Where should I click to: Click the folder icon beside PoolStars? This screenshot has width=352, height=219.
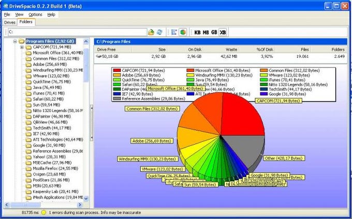[28, 180]
